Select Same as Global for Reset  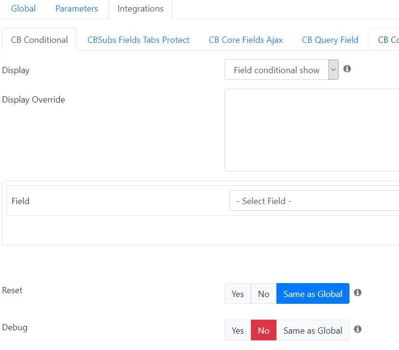[x=313, y=294]
